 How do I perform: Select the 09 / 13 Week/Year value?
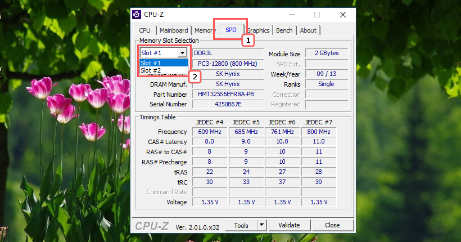pos(327,74)
